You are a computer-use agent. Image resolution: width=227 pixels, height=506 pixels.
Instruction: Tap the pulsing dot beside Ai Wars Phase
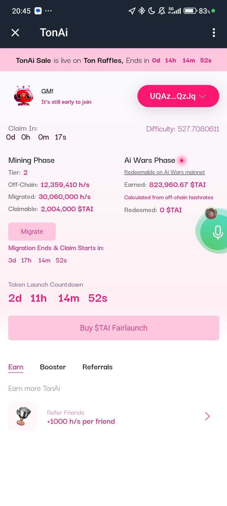pos(182,160)
